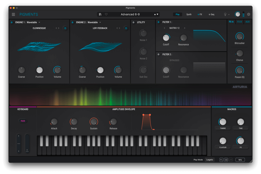261x174 pixels.
Task: Click the Advanced 6-9 preset name
Action: [x=130, y=15]
